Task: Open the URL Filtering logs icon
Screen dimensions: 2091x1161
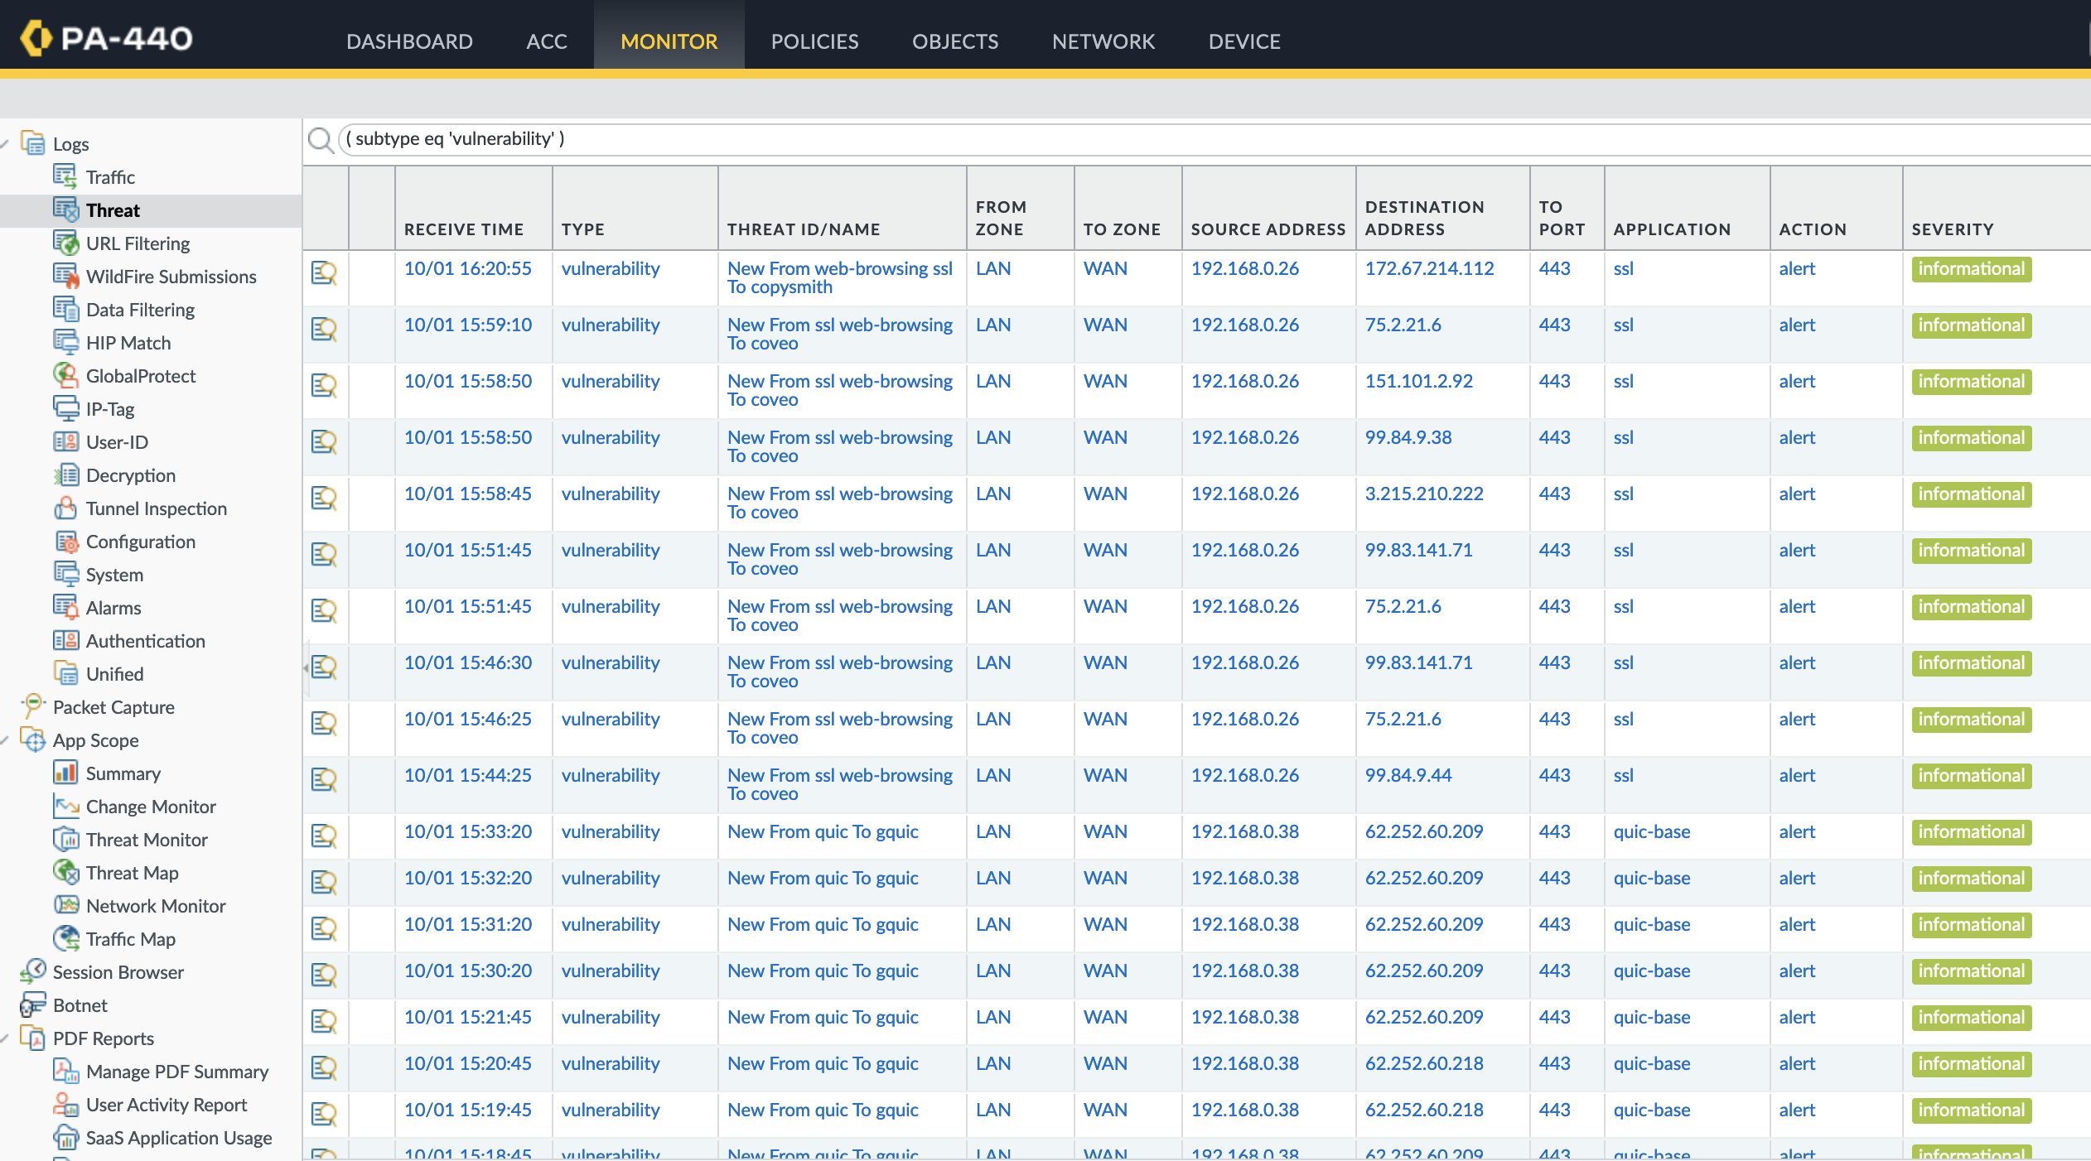Action: (x=65, y=243)
